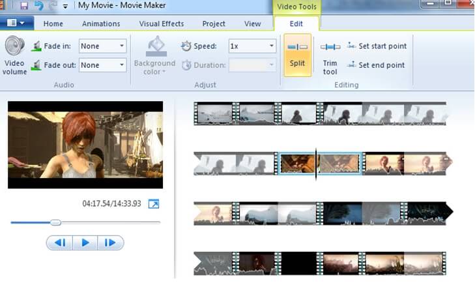Switch to the Home tab
The image size is (475, 285).
[53, 23]
